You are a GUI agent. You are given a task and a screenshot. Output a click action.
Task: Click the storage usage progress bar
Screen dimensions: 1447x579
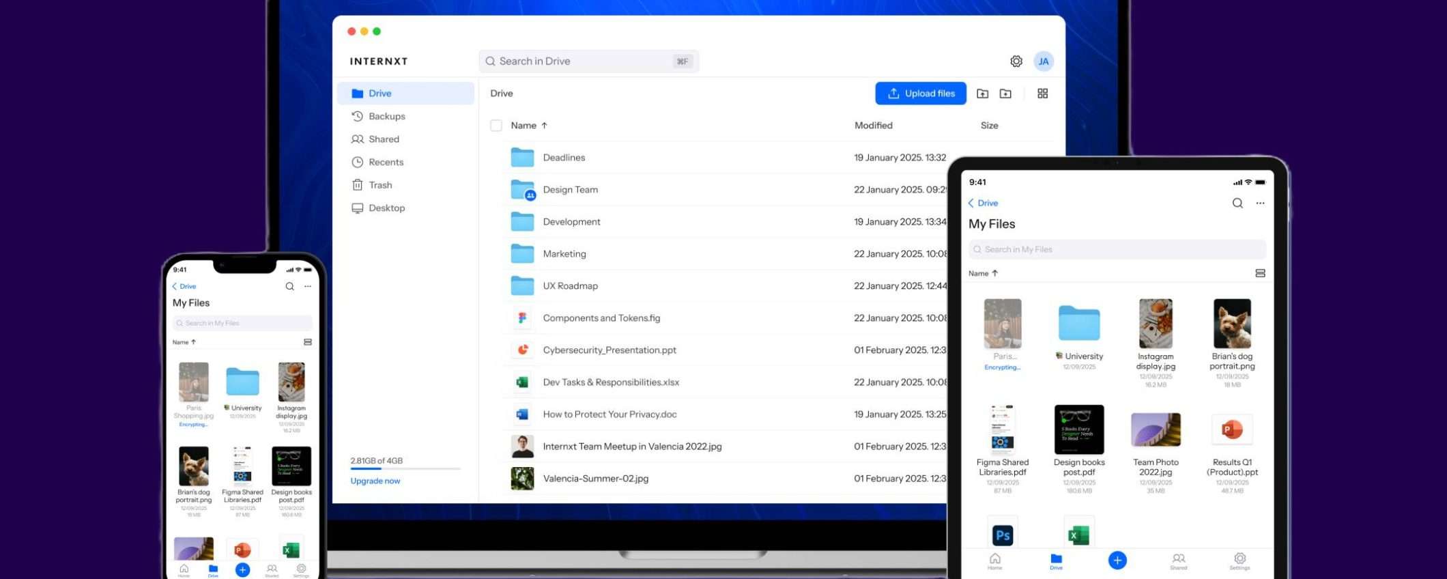405,469
